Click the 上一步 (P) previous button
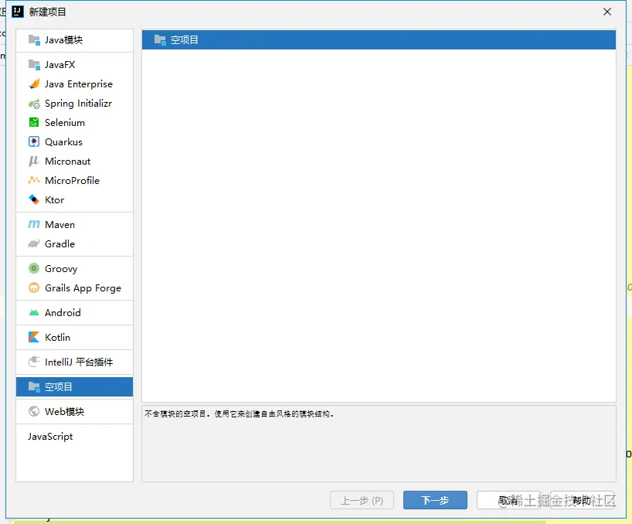This screenshot has width=632, height=524. pos(362,500)
